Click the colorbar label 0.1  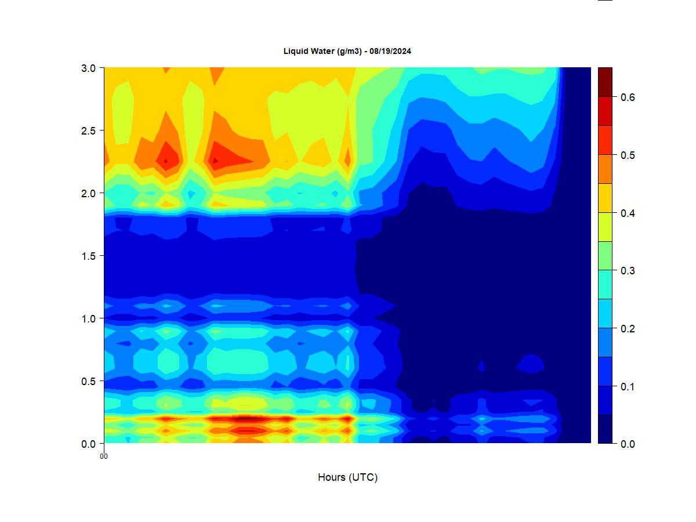[628, 386]
